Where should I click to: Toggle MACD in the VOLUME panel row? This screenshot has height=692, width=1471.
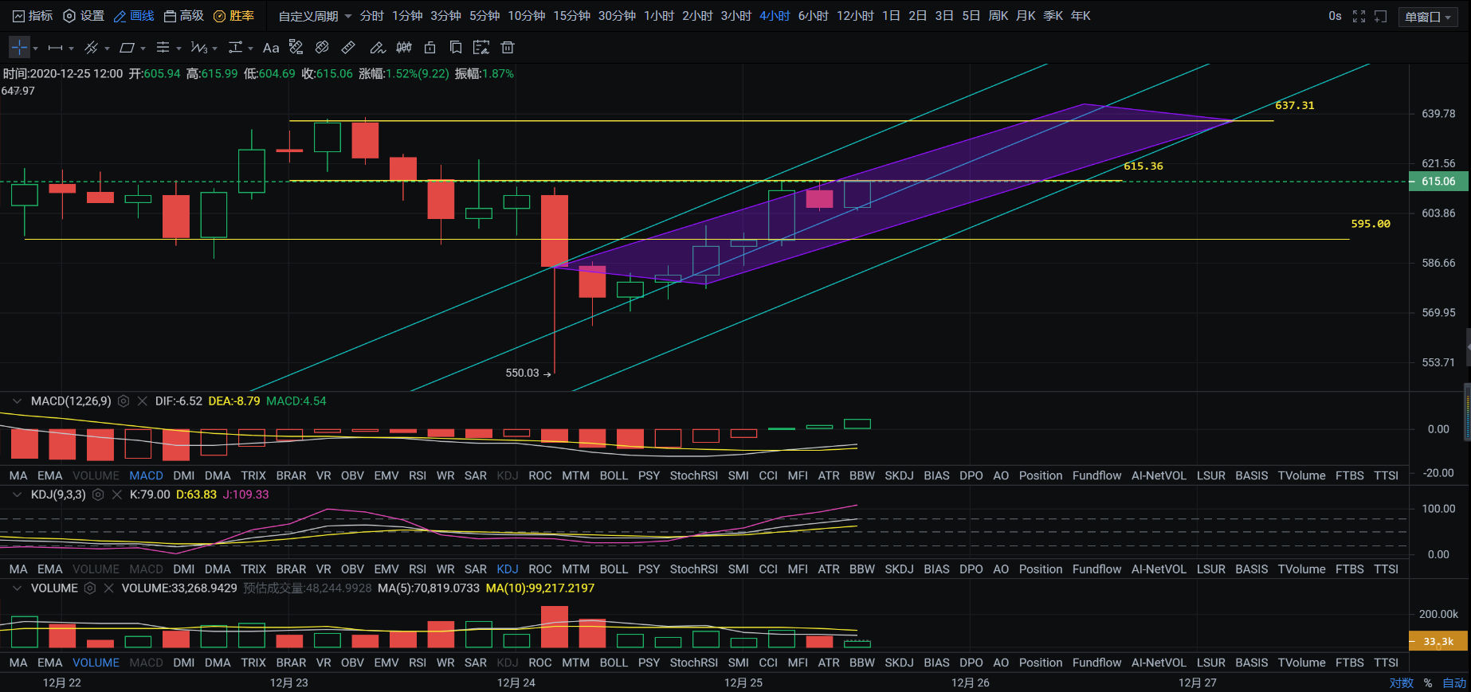tap(146, 663)
